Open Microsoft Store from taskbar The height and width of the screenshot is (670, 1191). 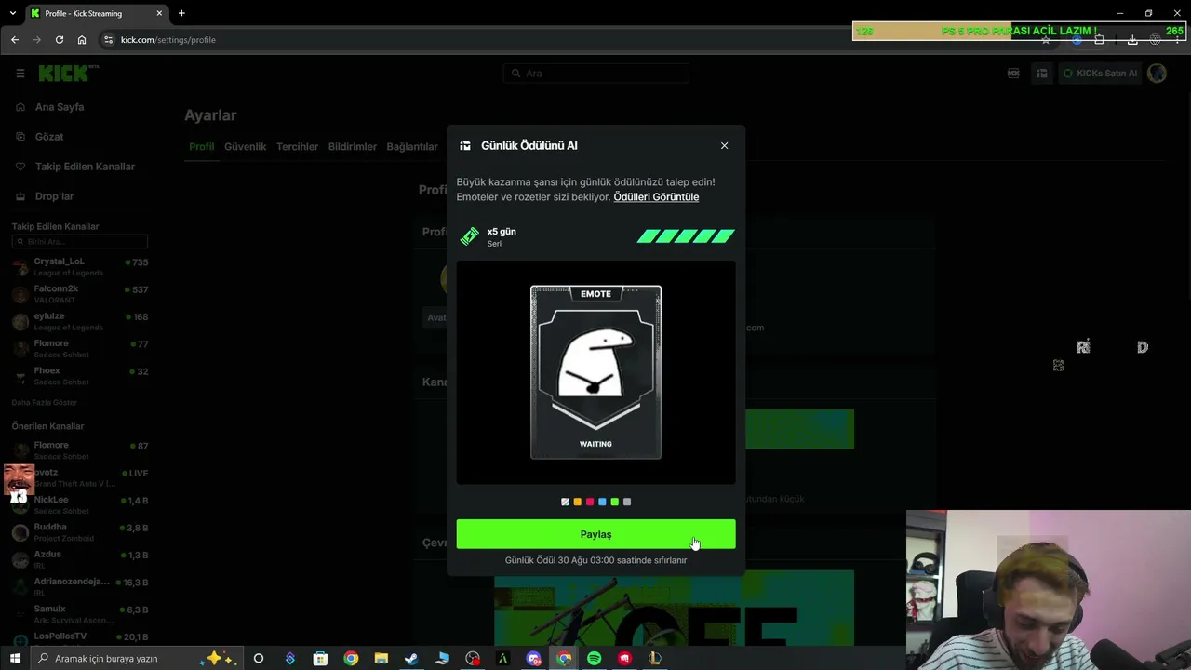[320, 659]
